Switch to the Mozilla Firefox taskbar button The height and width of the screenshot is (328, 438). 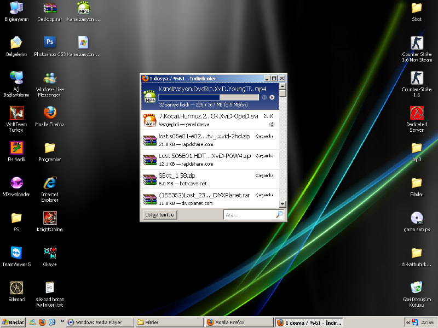tap(239, 323)
